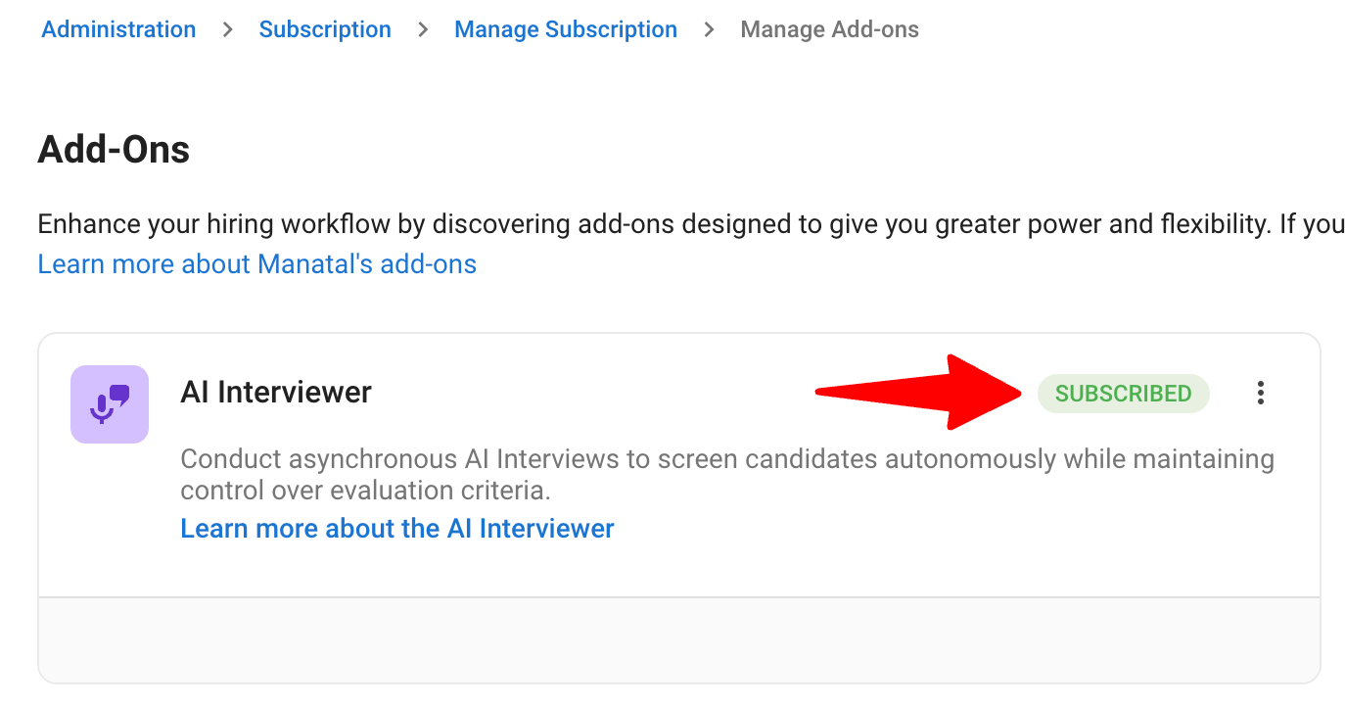Click the 'Enhance your hiring workflow' intro sentence
This screenshot has height=705, width=1345.
[x=691, y=224]
